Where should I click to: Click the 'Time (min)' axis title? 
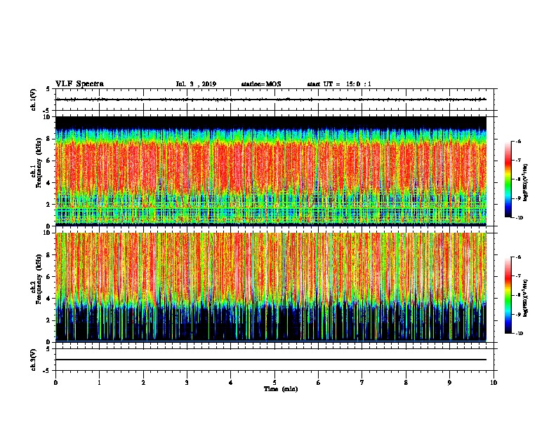click(x=281, y=389)
